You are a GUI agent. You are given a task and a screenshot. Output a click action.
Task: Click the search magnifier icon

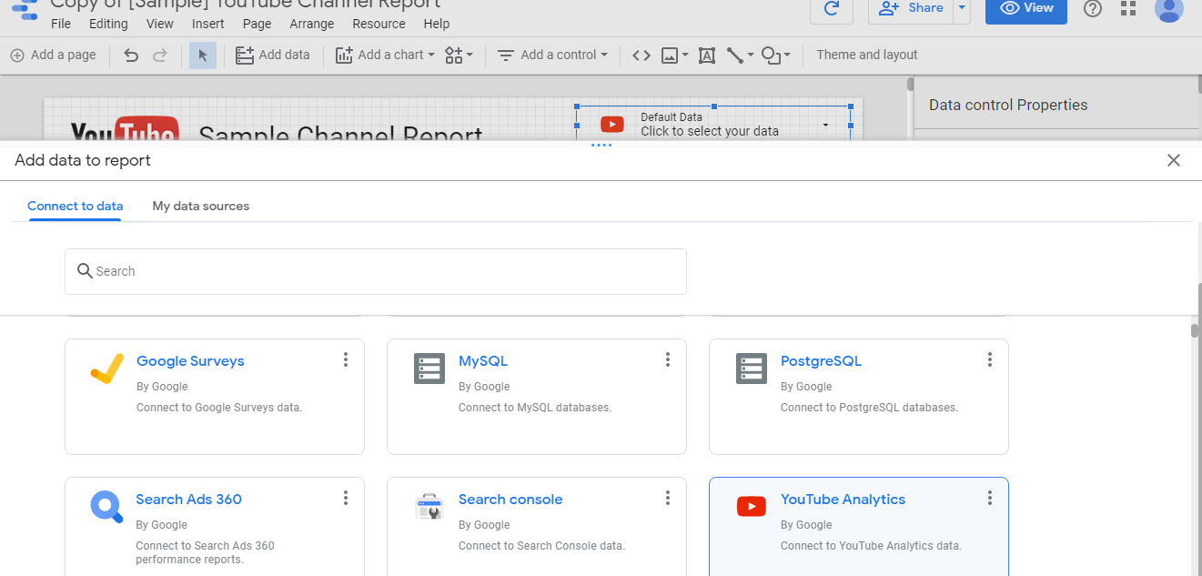[85, 271]
